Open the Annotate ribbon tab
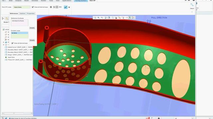 tap(35, 1)
